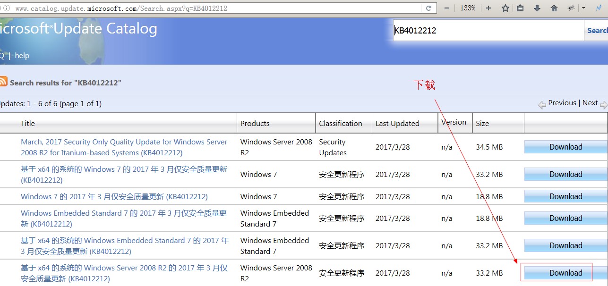The width and height of the screenshot is (608, 286).
Task: Click the Previous left arrow icon
Action: click(542, 105)
